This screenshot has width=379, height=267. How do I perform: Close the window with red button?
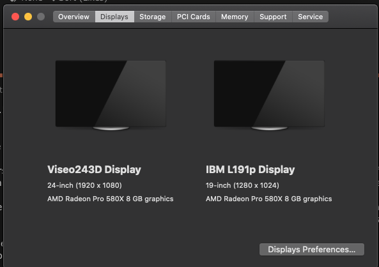[15, 17]
